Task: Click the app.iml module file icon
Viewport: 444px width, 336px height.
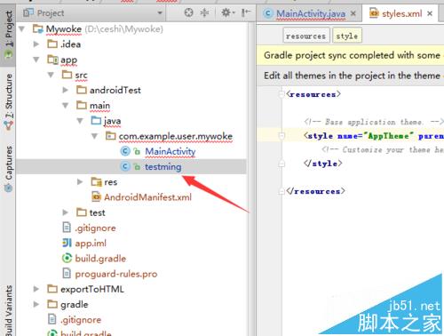Action: pyautogui.click(x=67, y=243)
